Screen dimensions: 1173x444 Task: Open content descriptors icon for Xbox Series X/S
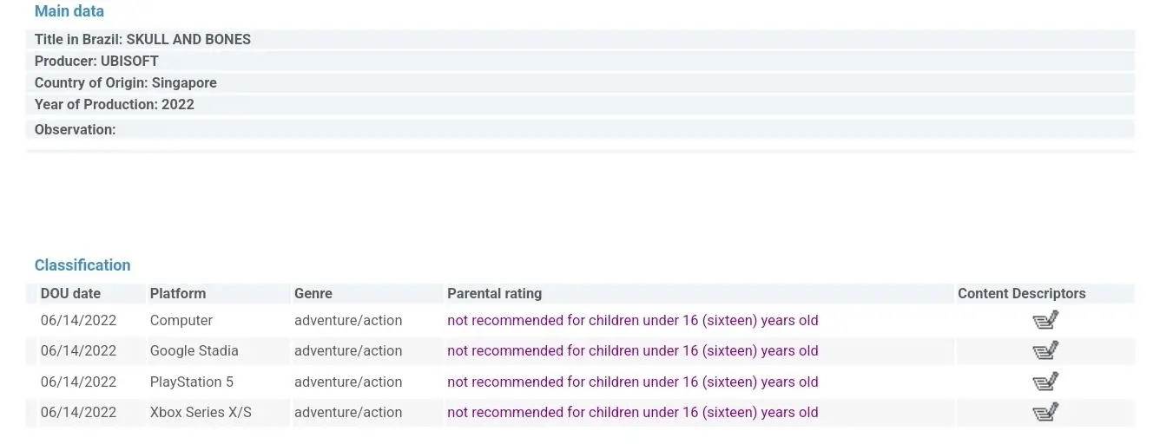pyautogui.click(x=1045, y=413)
